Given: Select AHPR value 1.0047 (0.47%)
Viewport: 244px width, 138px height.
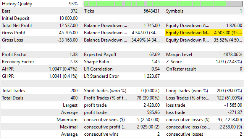Looking at the screenshot, I should tap(63, 69).
